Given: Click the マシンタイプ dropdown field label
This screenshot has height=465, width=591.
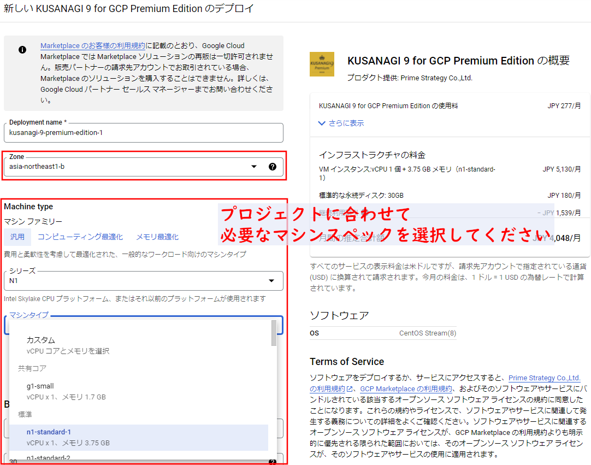Looking at the screenshot, I should click(x=29, y=315).
